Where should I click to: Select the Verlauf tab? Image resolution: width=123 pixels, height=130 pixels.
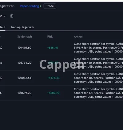point(3,27)
